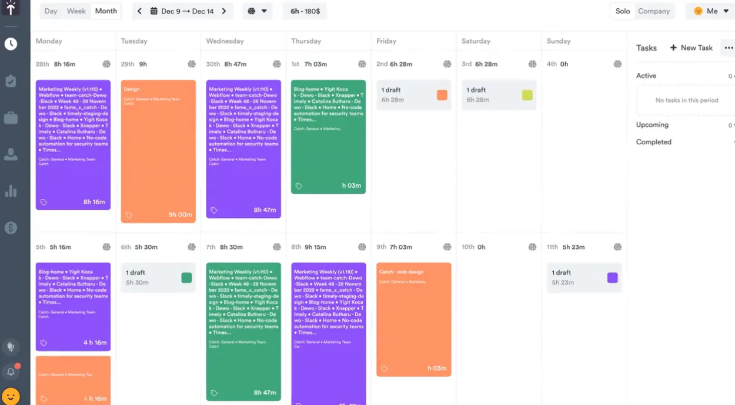Open the Tasks clipboard icon in sidebar
The image size is (735, 405).
pos(11,81)
